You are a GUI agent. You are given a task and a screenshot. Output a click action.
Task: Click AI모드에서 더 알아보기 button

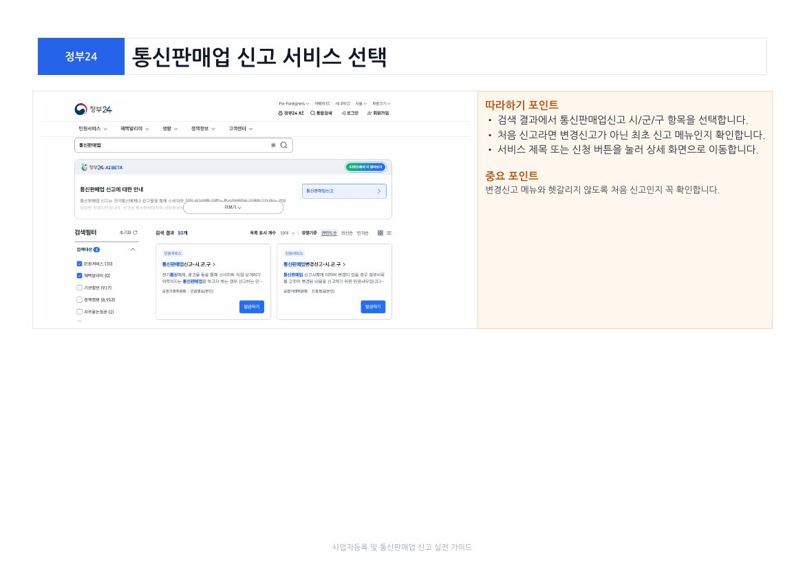[365, 167]
